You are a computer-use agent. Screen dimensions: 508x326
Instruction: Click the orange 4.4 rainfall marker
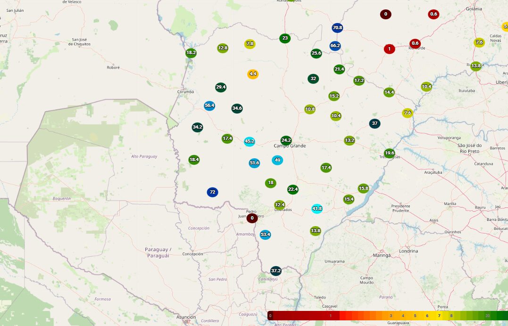click(253, 74)
